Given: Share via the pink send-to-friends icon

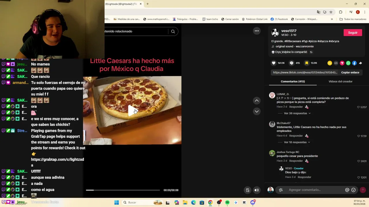Looking at the screenshot, I should (342, 63).
